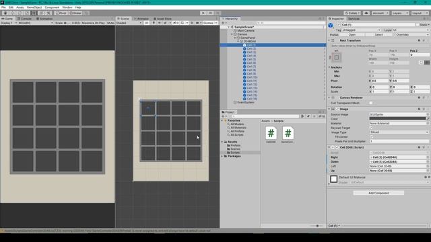Open the Gizmos dropdown
This screenshot has height=242, width=431.
(210, 23)
